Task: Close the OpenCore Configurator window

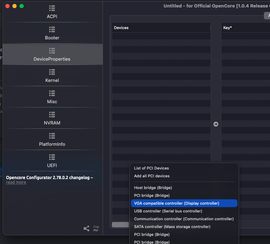Action: pos(7,6)
